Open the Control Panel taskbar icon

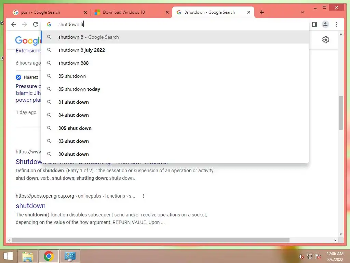coord(70,256)
